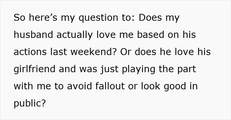Click the word "husband" in the paragraph

coord(33,35)
